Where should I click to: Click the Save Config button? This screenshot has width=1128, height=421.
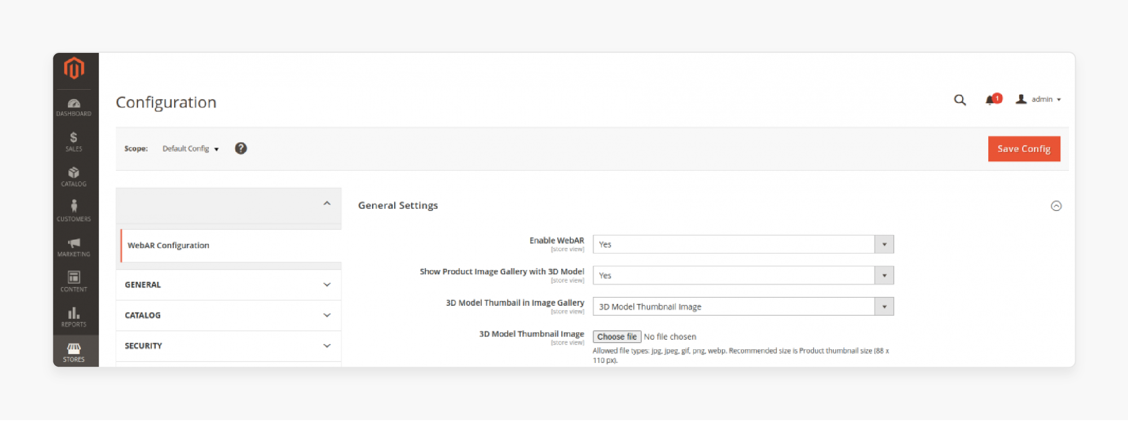[1024, 149]
